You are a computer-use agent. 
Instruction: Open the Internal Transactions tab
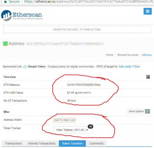(42, 143)
